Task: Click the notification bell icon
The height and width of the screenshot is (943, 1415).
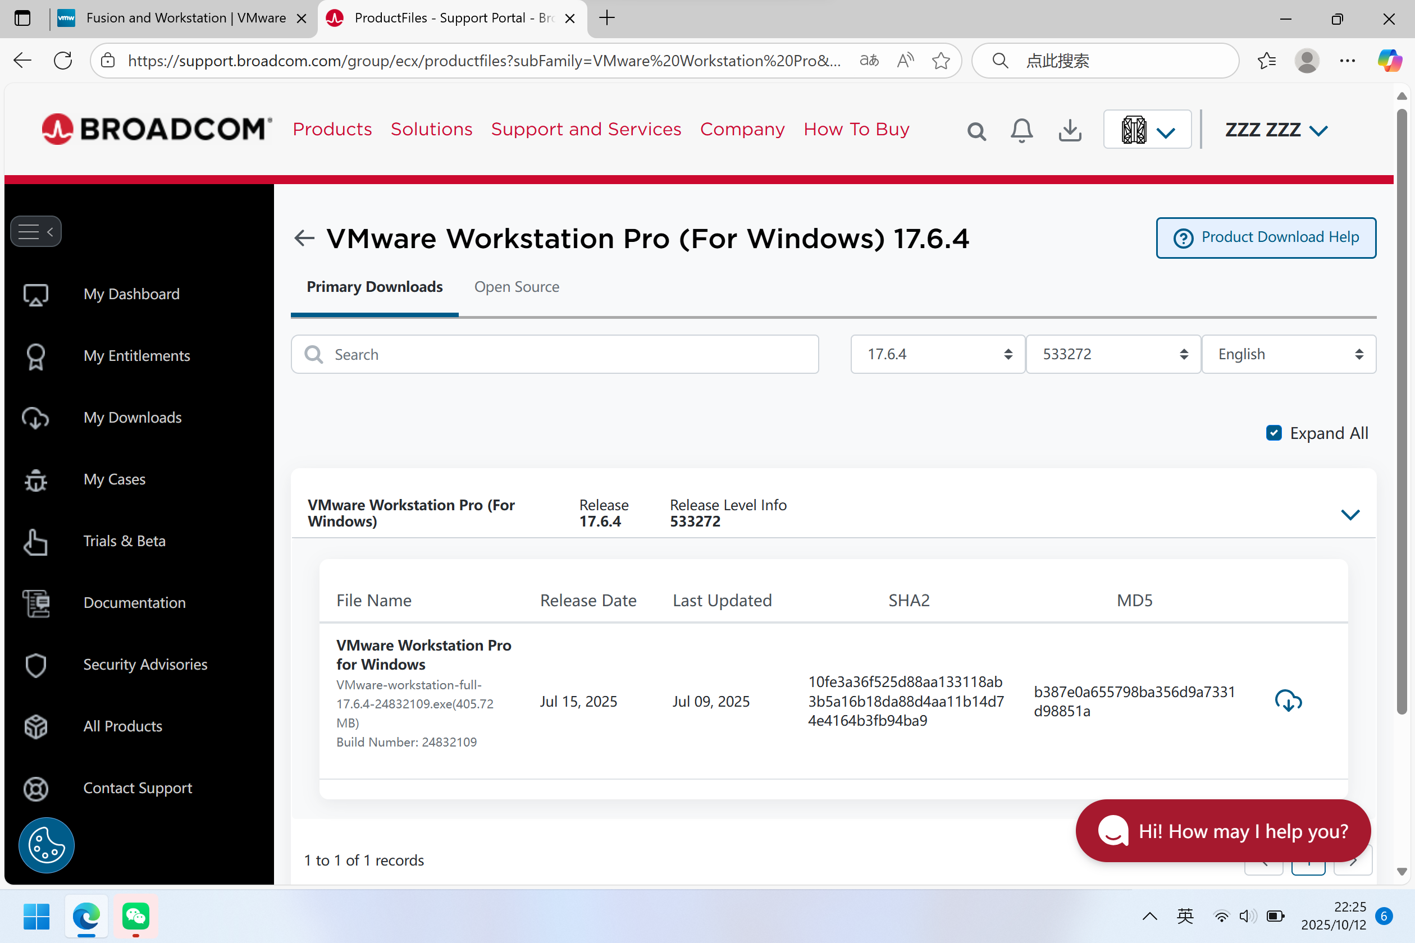Action: pos(1021,130)
